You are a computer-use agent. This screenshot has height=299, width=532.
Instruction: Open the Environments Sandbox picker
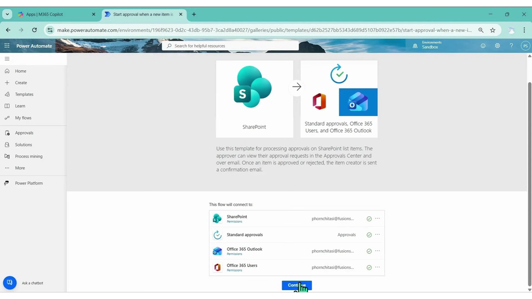tap(427, 45)
